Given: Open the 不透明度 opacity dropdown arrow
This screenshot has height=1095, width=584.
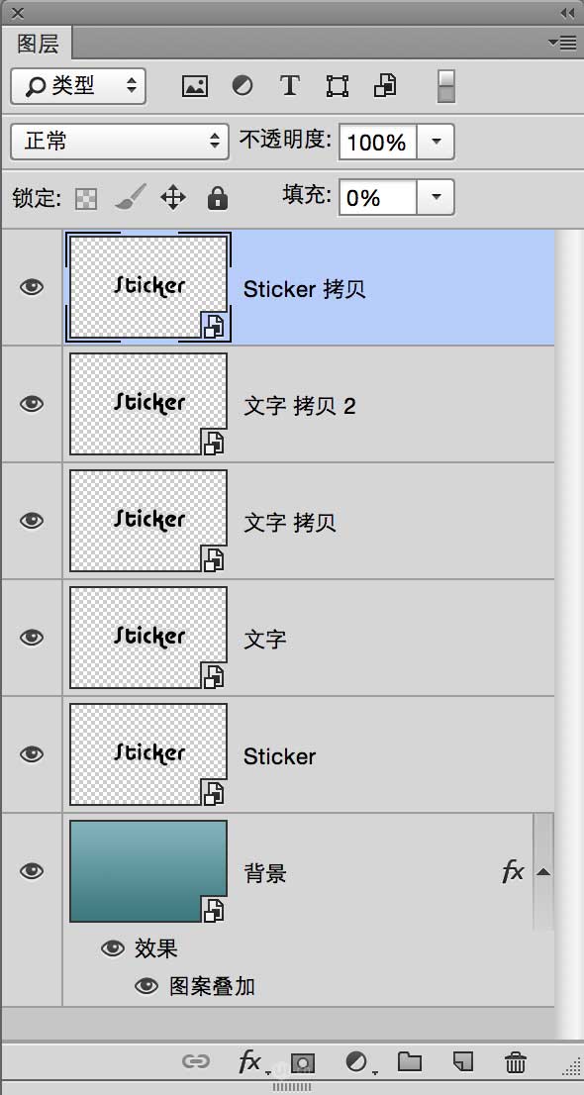Looking at the screenshot, I should click(x=436, y=142).
